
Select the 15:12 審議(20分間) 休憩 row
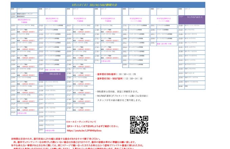[x=52, y=69]
